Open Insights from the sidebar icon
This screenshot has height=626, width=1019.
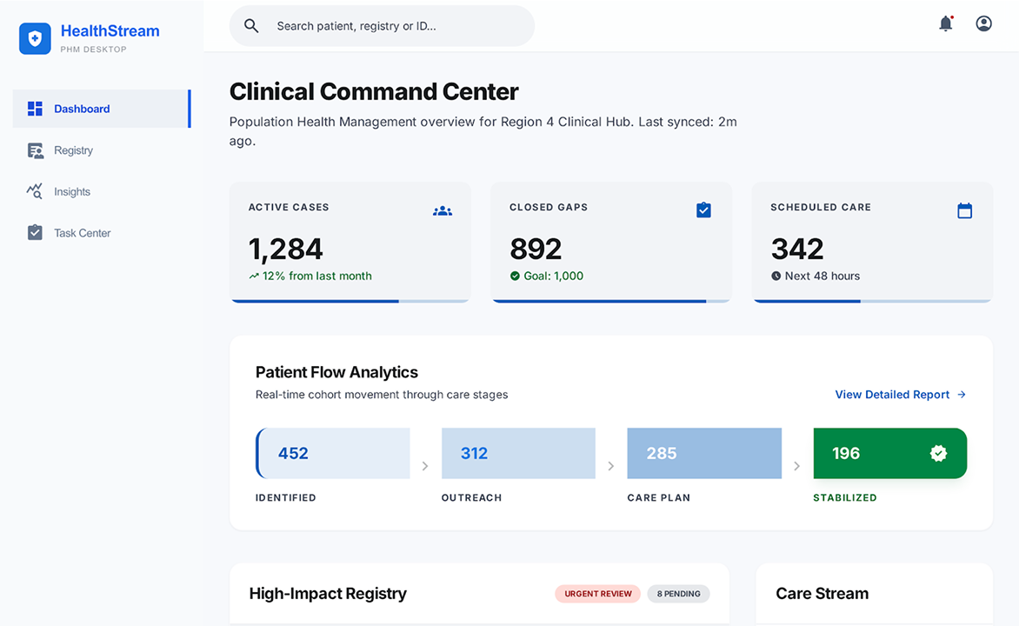pos(36,191)
